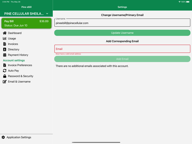Click the chevron next to the account name
The height and width of the screenshot is (144, 192).
(x=47, y=14)
